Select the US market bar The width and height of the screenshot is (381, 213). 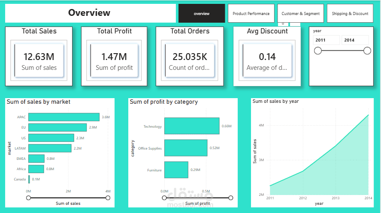point(51,138)
